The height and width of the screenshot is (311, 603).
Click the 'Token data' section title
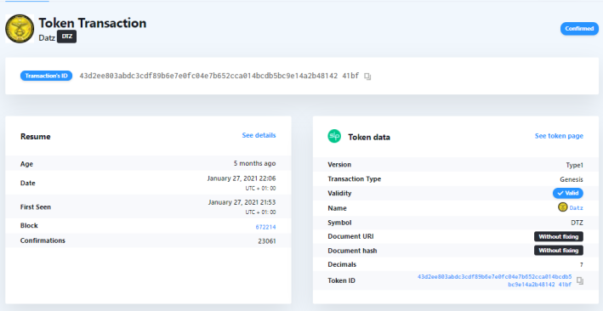[369, 138]
